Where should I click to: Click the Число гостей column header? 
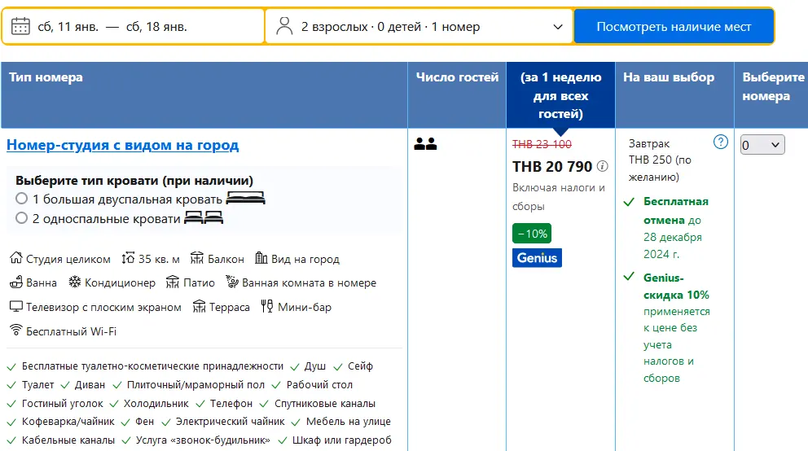tap(456, 77)
